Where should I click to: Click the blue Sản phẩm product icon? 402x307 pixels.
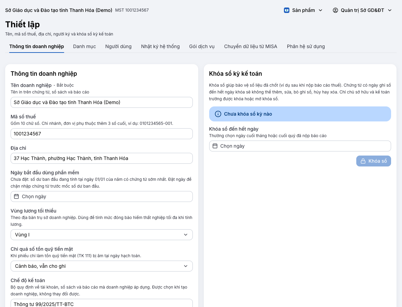point(287,10)
